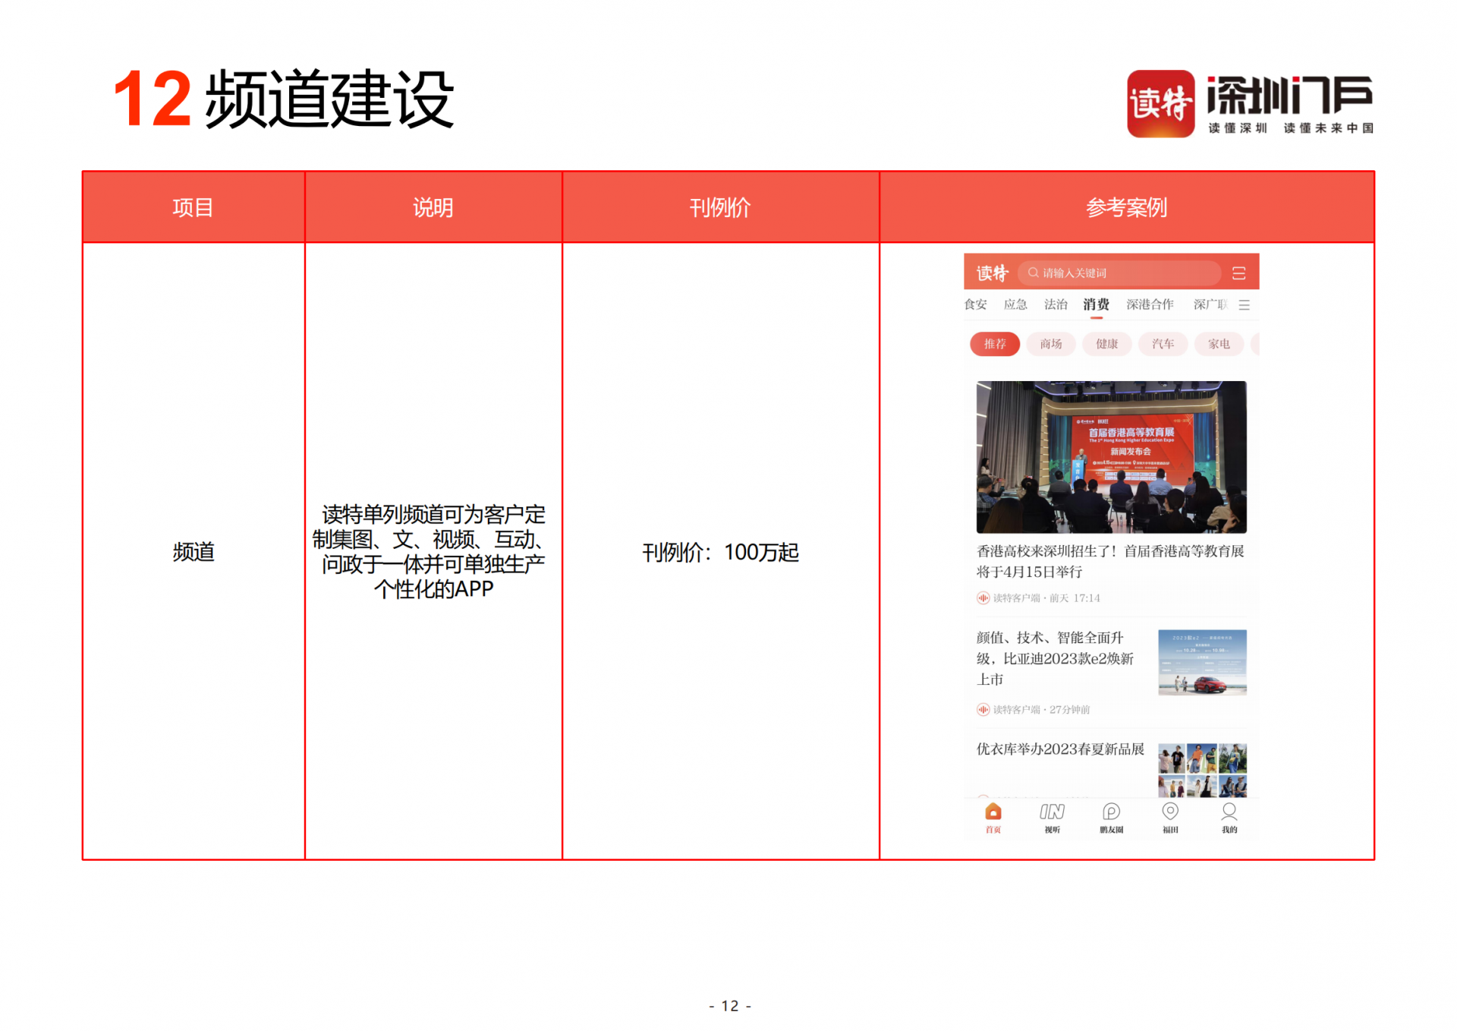1457x1031 pixels.
Task: Open the 比亚迪2023款e2 article headline
Action: click(1055, 658)
